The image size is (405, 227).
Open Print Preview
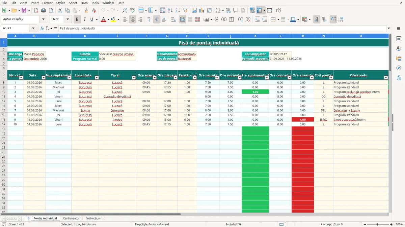coord(51,10)
